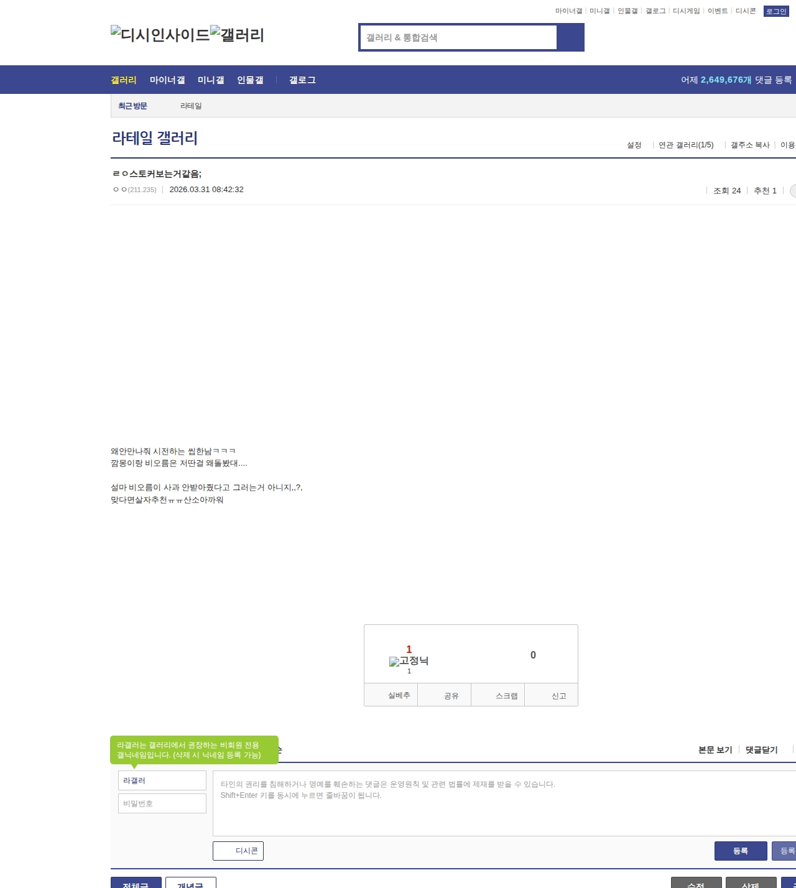The image size is (796, 888).
Task: Focus the 라갤러 nickname field
Action: [162, 780]
